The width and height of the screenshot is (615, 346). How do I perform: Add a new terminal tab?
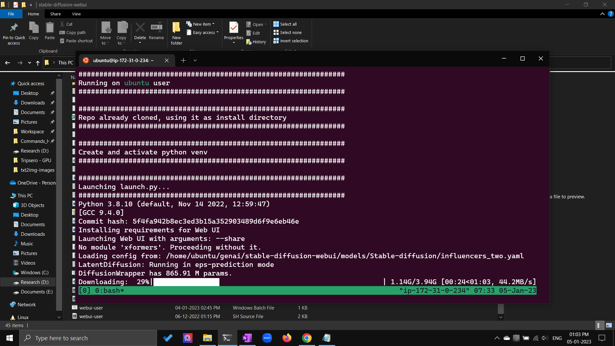coord(183,60)
